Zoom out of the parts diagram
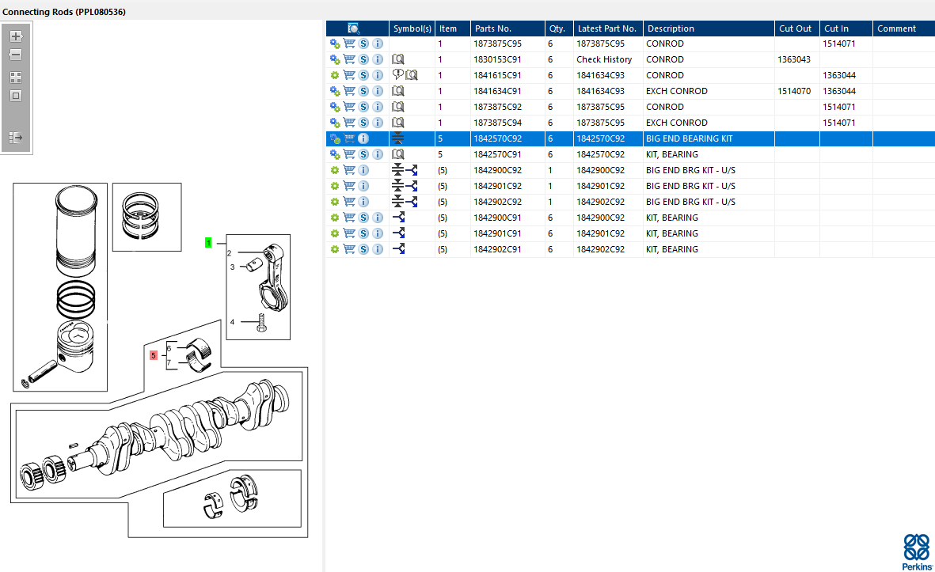The width and height of the screenshot is (935, 572). pyautogui.click(x=16, y=55)
